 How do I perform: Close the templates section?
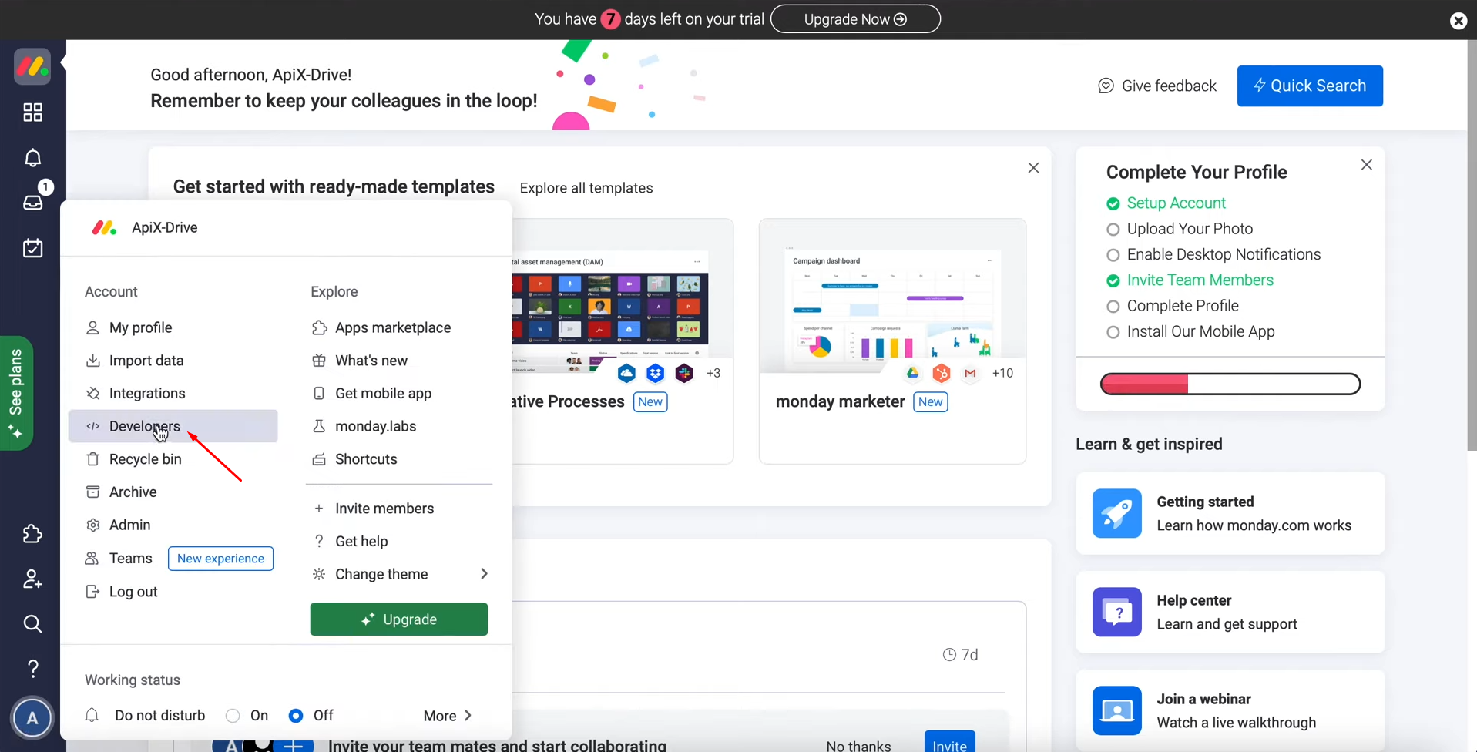[1033, 168]
